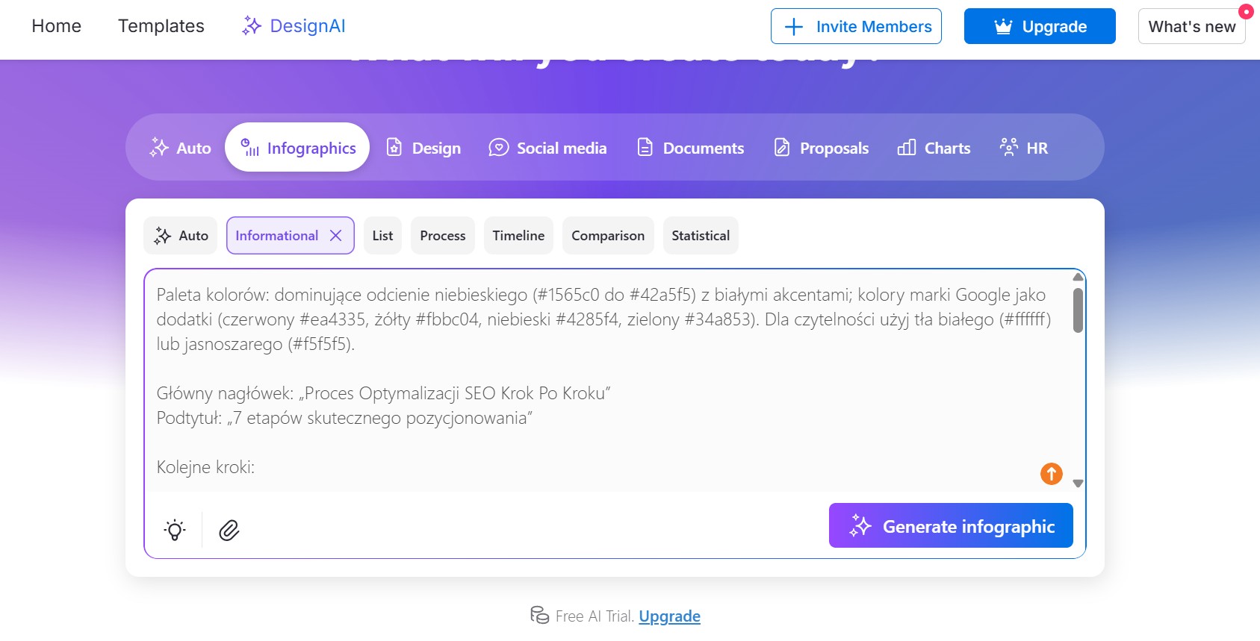Viewport: 1260px width, 641px height.
Task: Switch to the Social media category
Action: tap(547, 148)
